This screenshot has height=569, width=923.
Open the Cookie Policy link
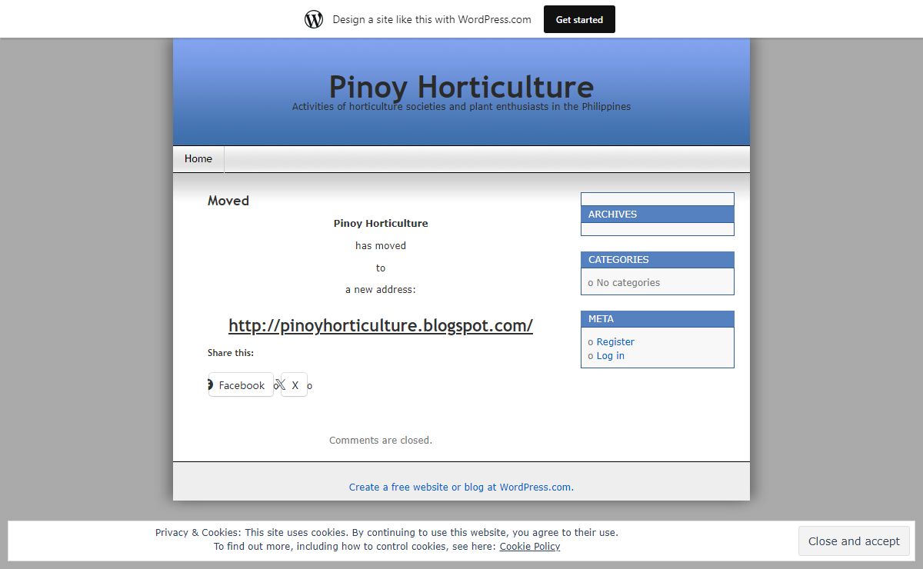click(530, 547)
